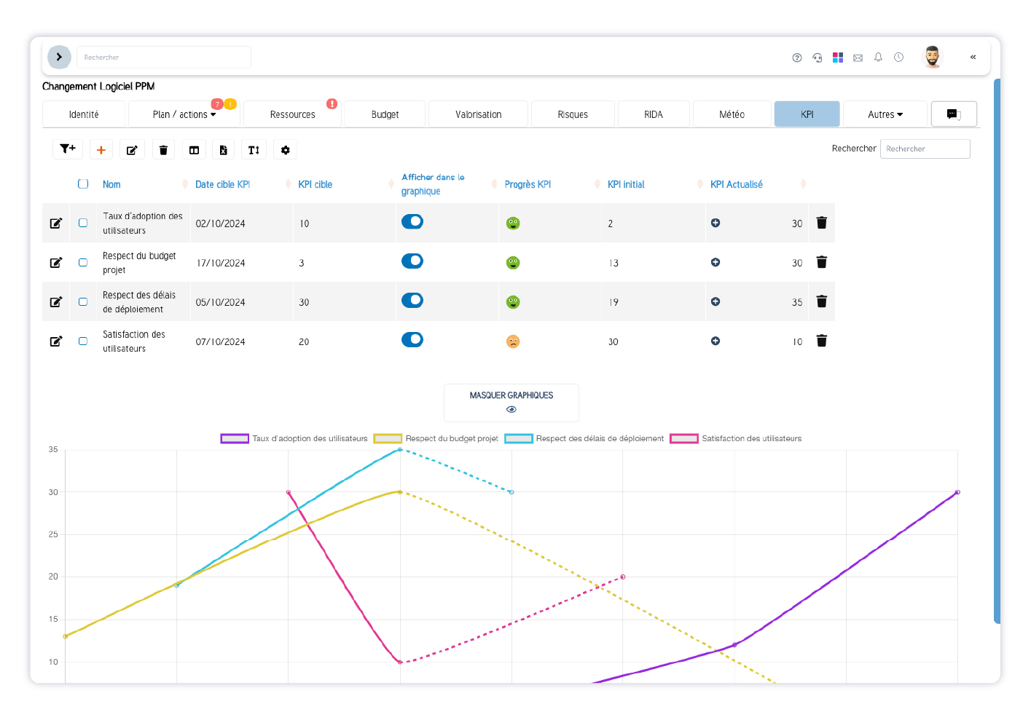Export the KPI table to Excel

tap(224, 149)
